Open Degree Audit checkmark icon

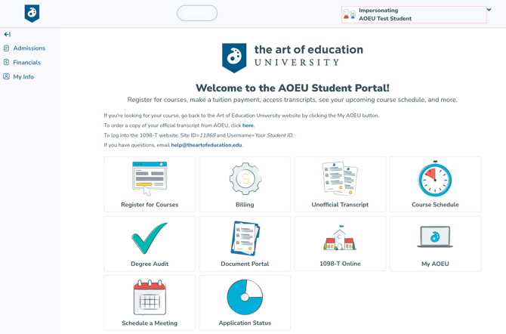[150, 239]
